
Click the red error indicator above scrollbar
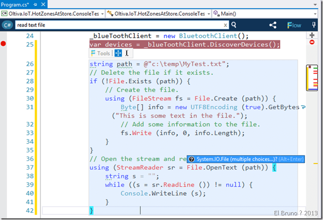[x=312, y=42]
